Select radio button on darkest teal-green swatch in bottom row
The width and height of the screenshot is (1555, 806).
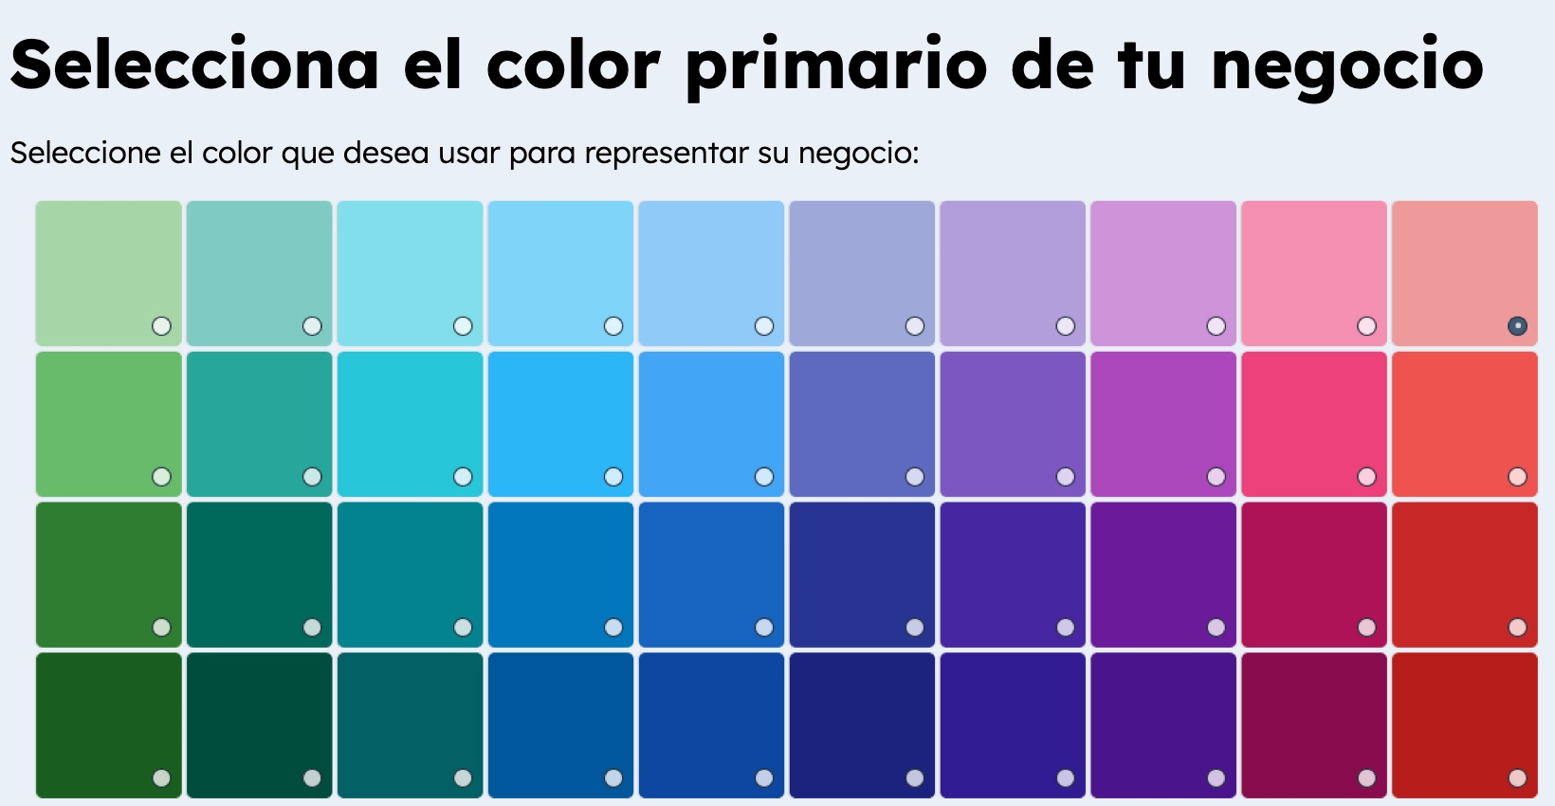point(312,779)
